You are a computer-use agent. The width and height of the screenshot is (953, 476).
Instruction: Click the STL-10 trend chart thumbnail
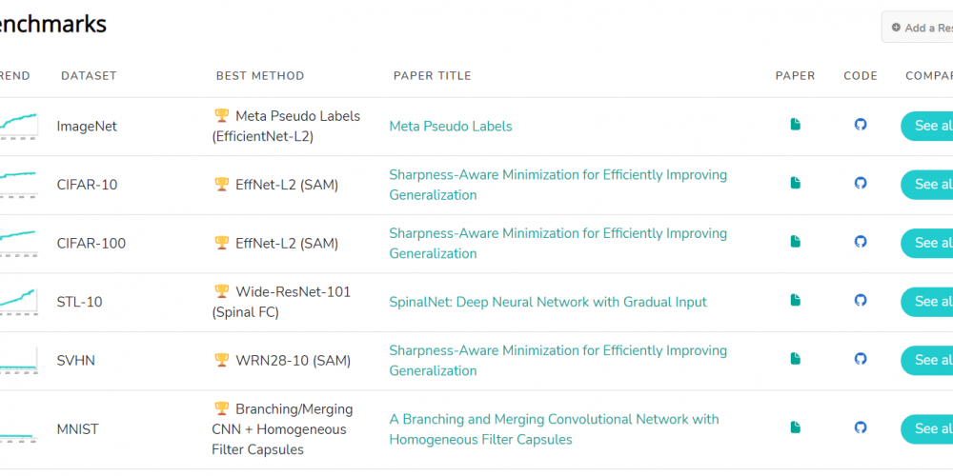click(18, 301)
